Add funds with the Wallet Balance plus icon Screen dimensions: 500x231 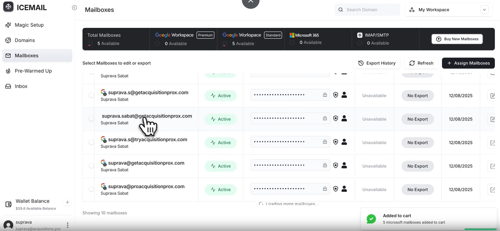pos(67,202)
